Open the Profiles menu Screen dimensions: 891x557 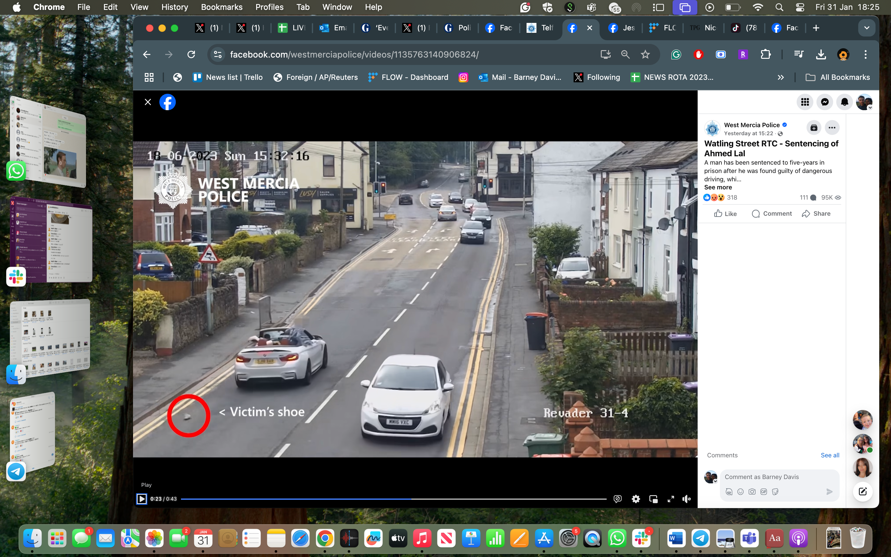pyautogui.click(x=269, y=7)
